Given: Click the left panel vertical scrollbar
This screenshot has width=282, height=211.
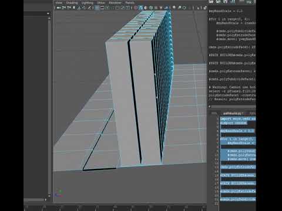Looking at the screenshot, I should click(x=49, y=107).
